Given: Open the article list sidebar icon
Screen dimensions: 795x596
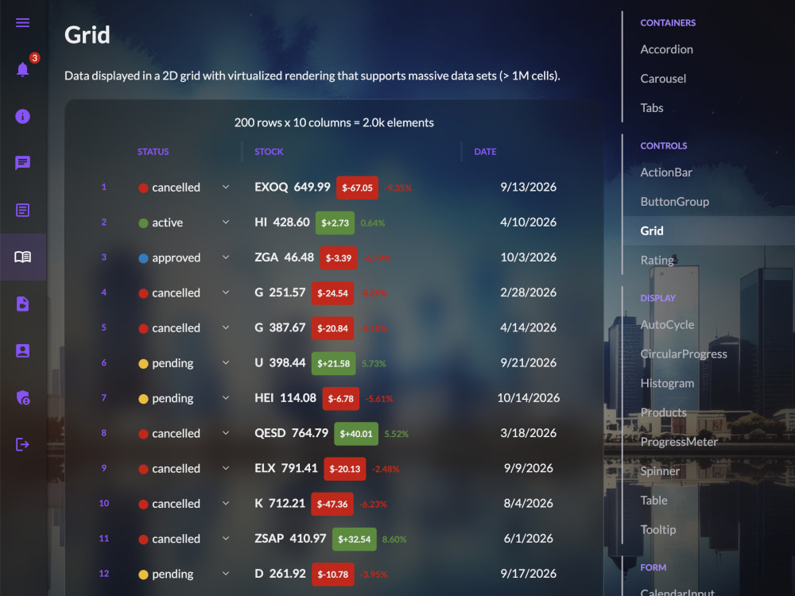Looking at the screenshot, I should (22, 210).
